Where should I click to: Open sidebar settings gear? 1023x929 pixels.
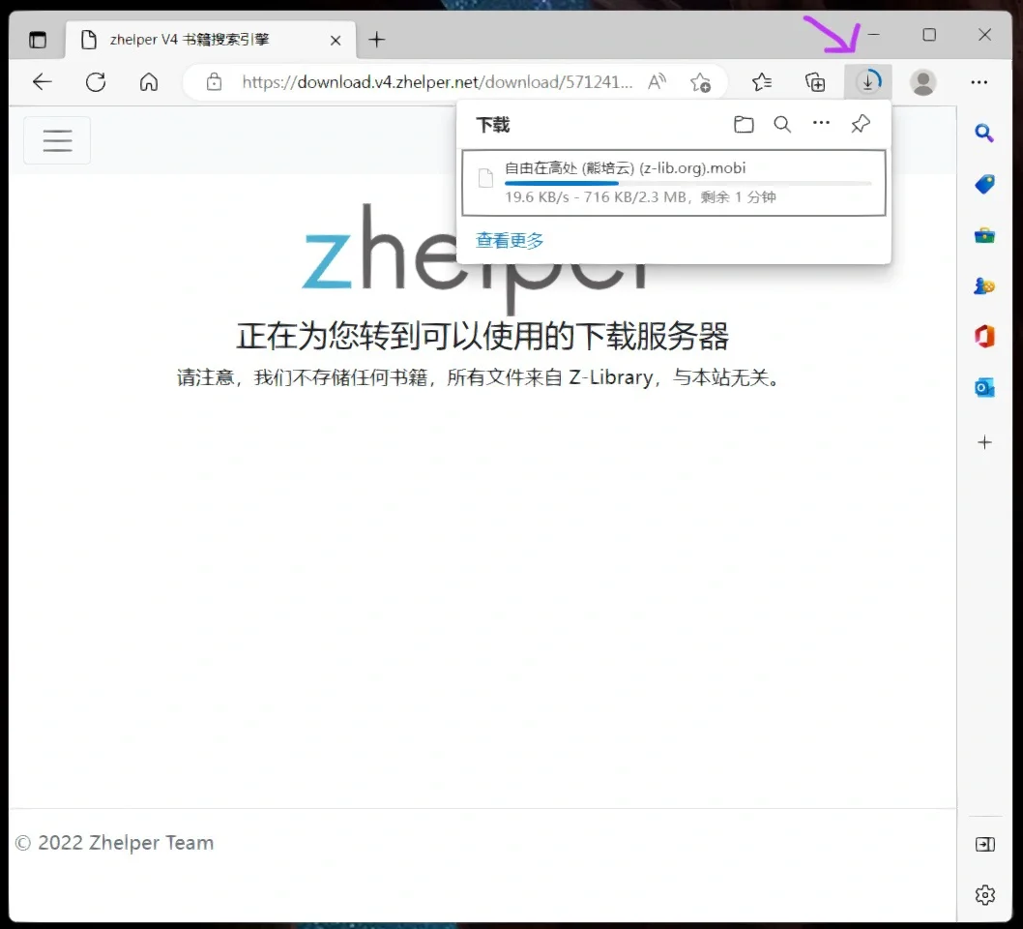pyautogui.click(x=984, y=894)
